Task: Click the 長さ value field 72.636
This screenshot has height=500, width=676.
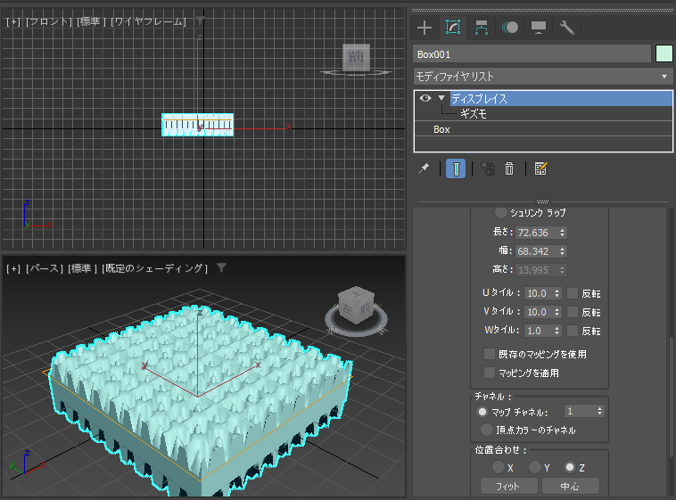Action: point(537,233)
